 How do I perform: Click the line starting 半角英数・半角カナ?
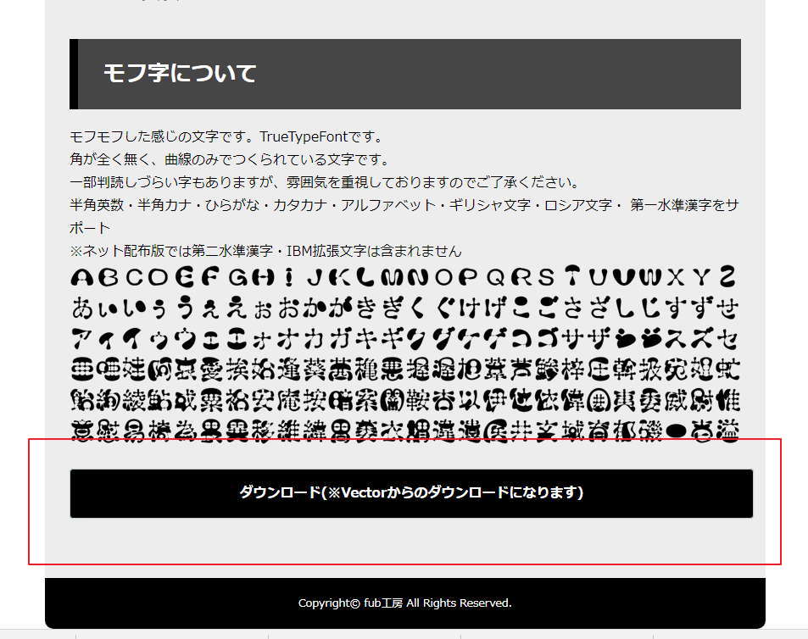pyautogui.click(x=404, y=216)
